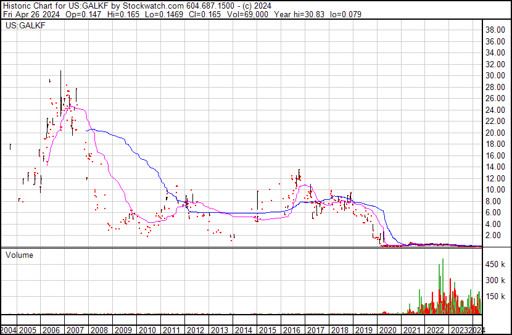Screen dimensions: 512x335
Task: Click the Year hi=30.83 header value
Action: tap(301, 14)
